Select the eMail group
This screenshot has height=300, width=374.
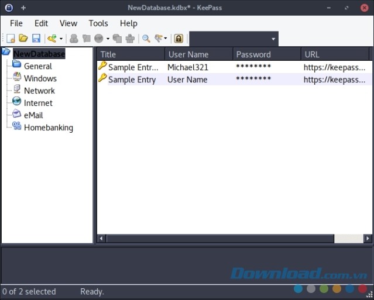(x=33, y=115)
